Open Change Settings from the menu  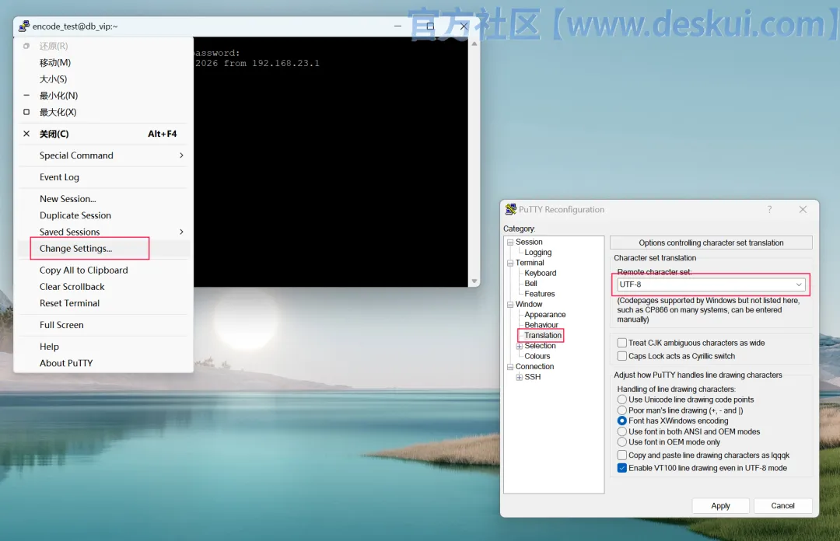(x=104, y=249)
